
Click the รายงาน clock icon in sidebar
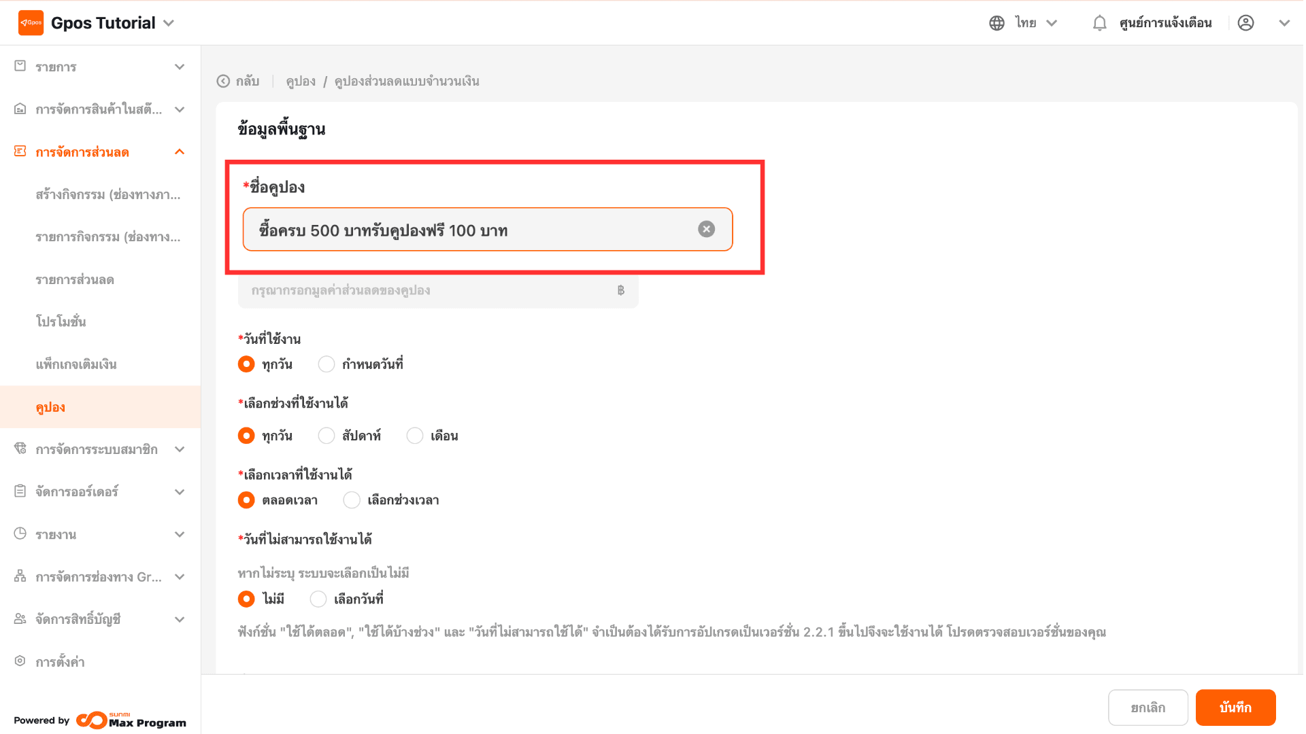20,534
